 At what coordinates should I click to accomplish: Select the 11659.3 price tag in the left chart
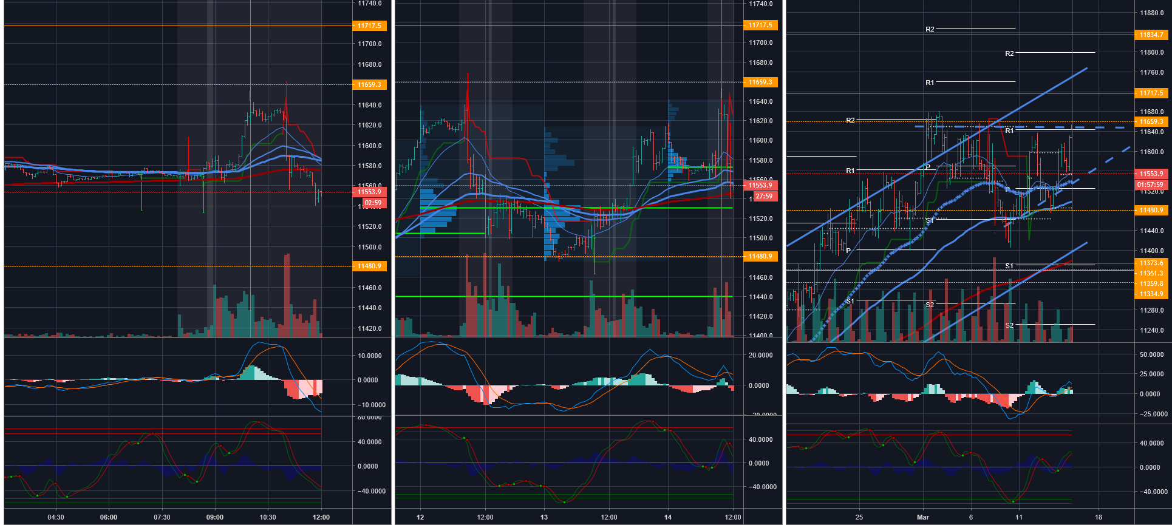[x=369, y=84]
